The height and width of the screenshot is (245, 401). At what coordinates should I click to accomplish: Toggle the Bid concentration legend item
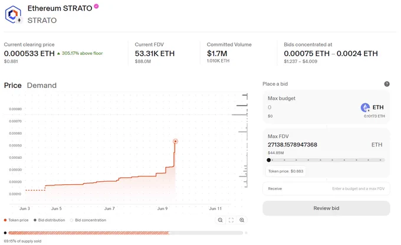(88, 220)
